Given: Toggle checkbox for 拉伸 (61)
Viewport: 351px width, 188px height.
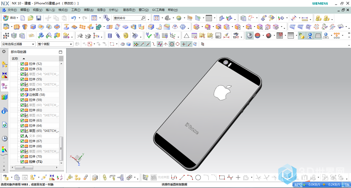Looking at the screenshot, I should [22, 110].
